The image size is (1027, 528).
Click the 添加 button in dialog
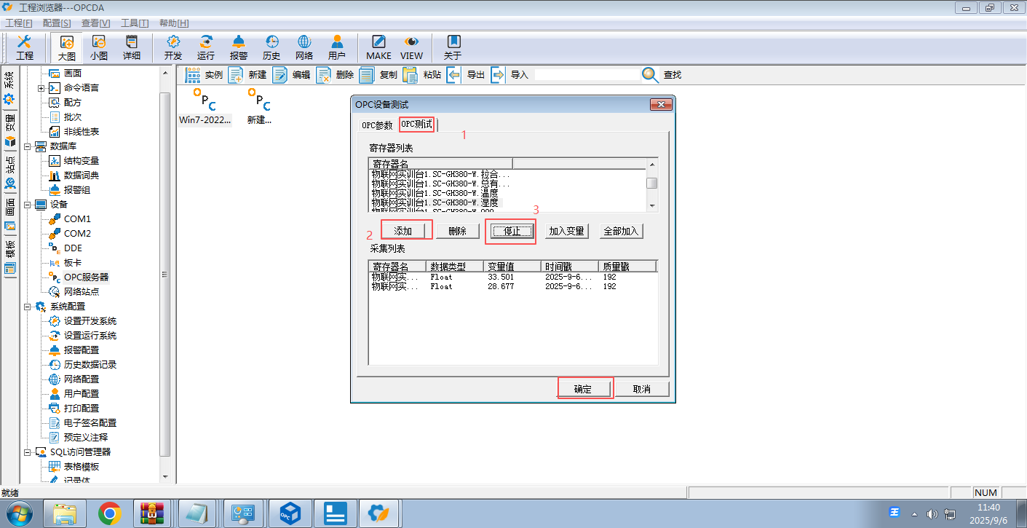pos(403,231)
